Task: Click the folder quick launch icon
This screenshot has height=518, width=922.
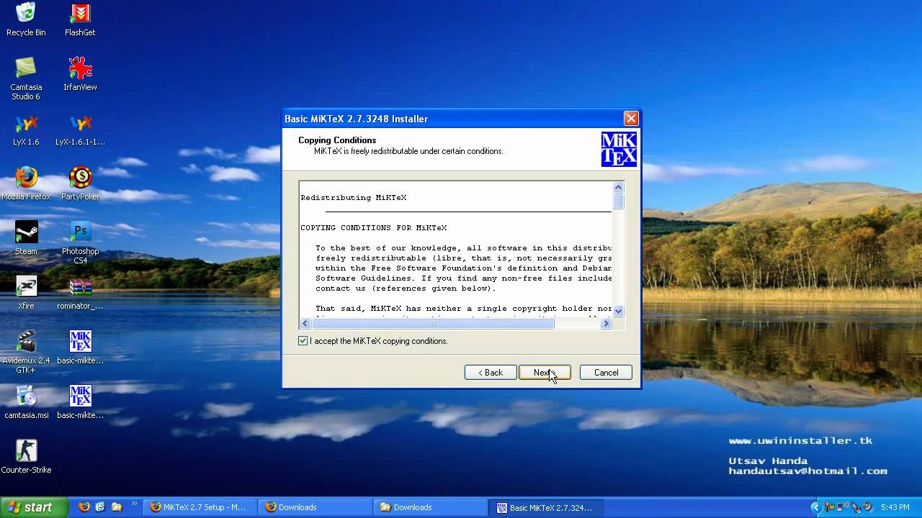Action: coord(116,507)
